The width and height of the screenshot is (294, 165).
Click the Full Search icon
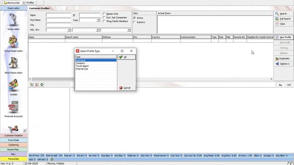coord(277,19)
